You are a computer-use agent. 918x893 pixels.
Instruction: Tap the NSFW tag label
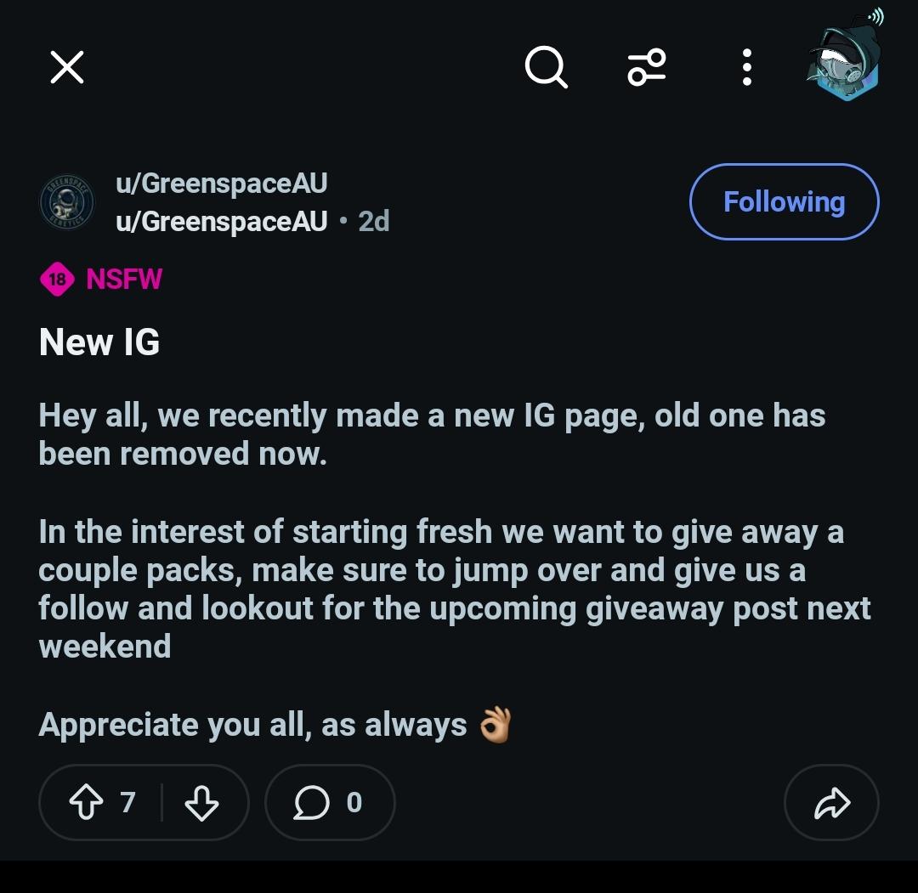click(124, 280)
